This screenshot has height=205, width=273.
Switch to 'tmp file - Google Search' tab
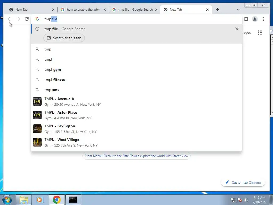[x=135, y=10]
